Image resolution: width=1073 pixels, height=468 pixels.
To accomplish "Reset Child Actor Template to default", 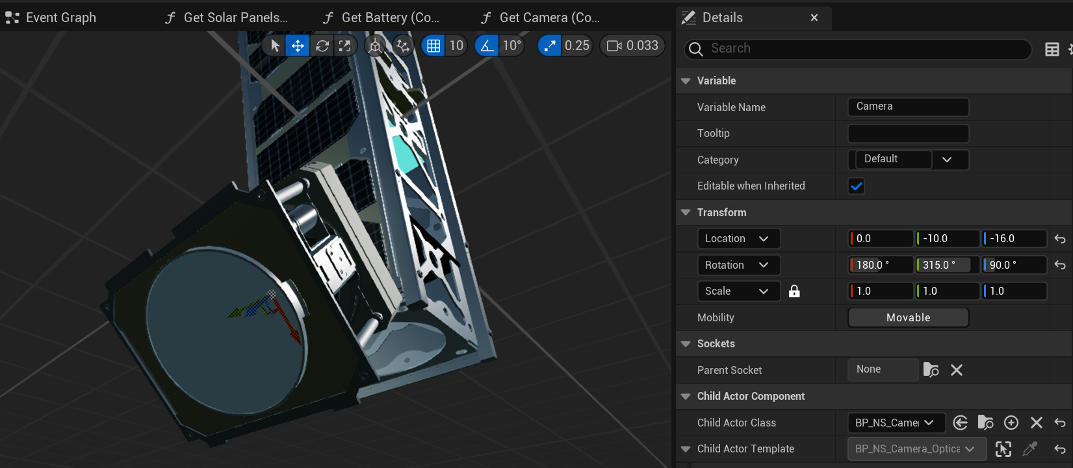I will click(1060, 449).
